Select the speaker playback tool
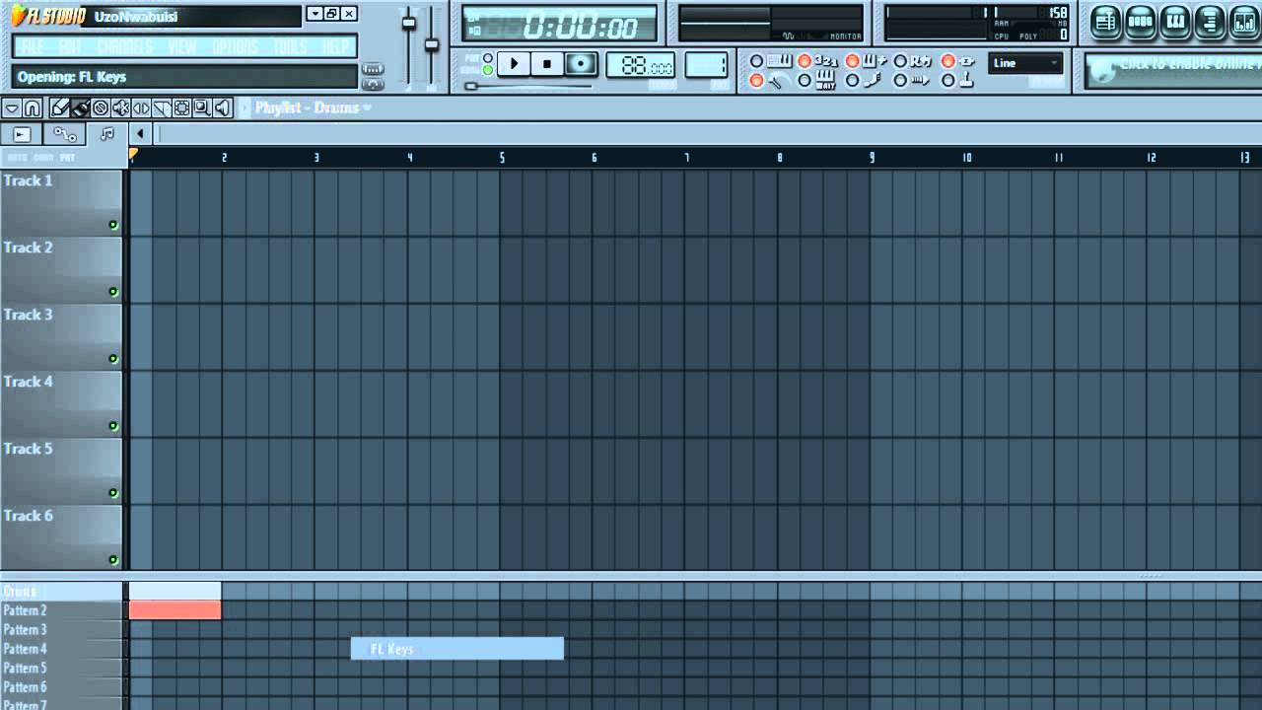 coord(223,107)
